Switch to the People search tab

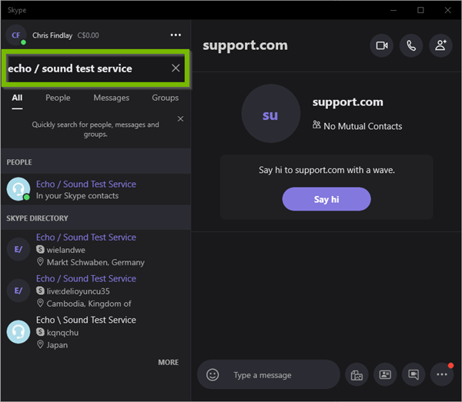(x=58, y=98)
